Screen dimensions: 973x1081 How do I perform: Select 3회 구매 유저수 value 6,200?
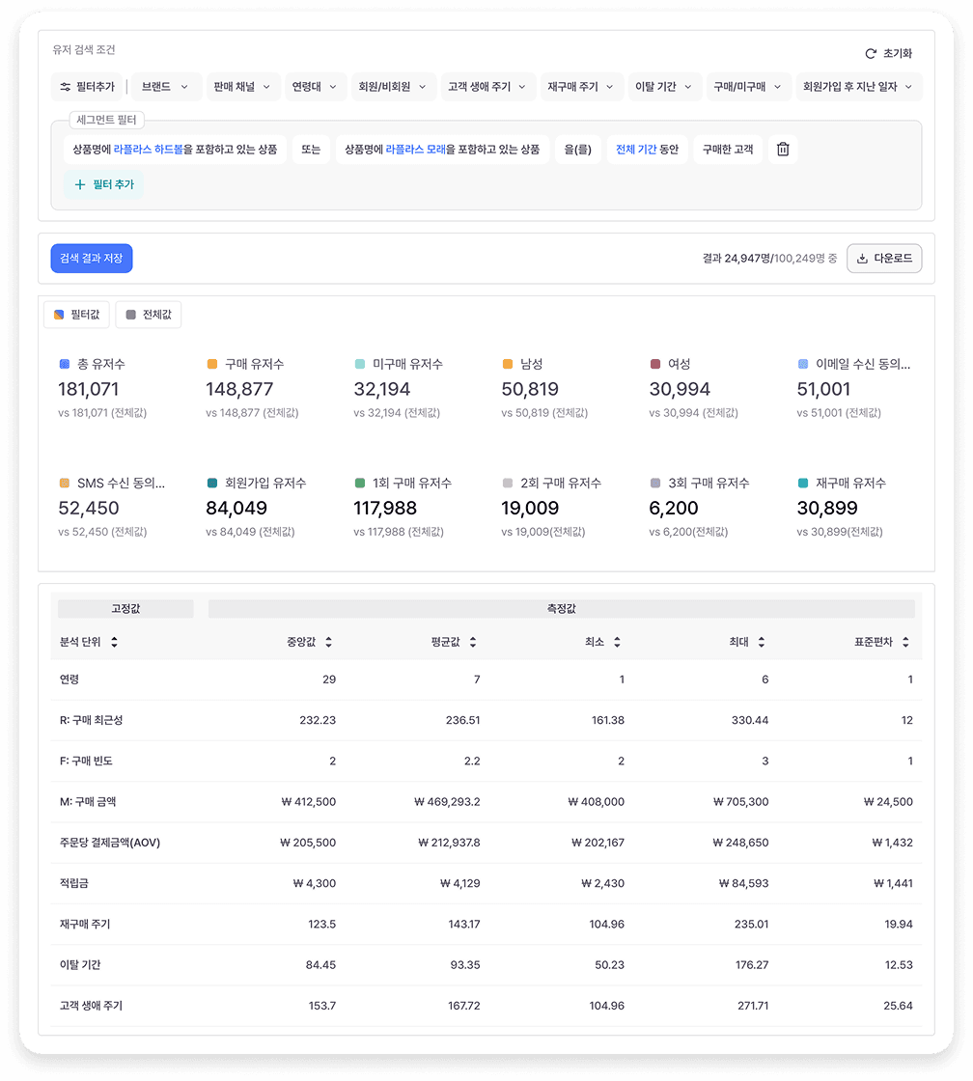tap(674, 509)
